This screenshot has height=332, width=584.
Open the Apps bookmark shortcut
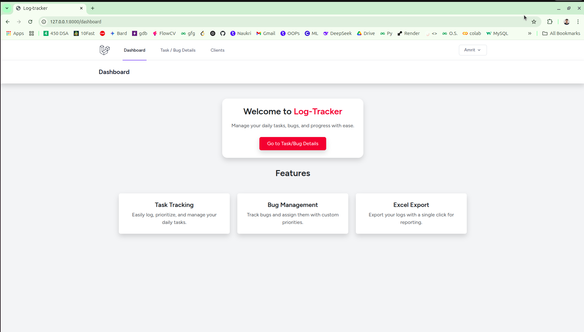click(15, 33)
